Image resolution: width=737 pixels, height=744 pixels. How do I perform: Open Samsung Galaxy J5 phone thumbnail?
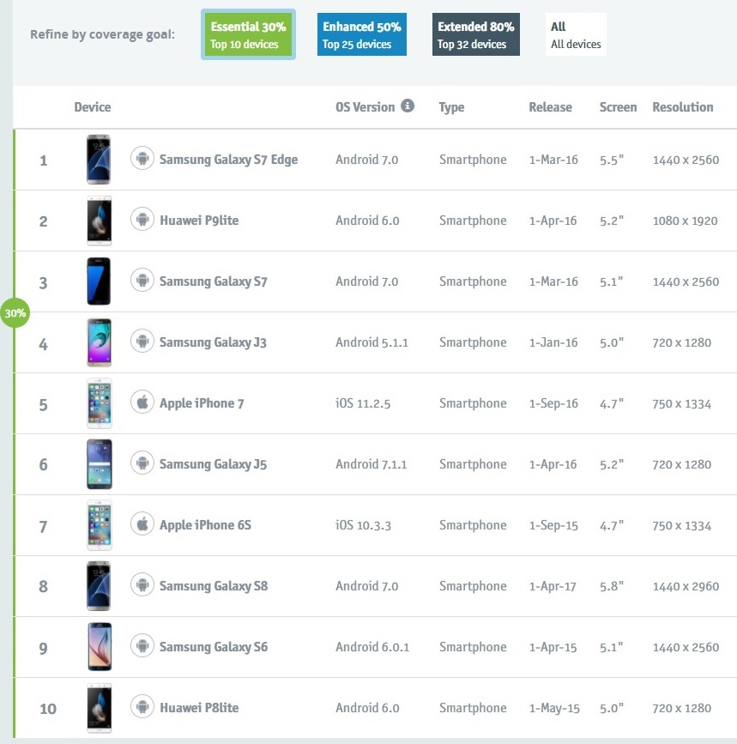pyautogui.click(x=100, y=464)
